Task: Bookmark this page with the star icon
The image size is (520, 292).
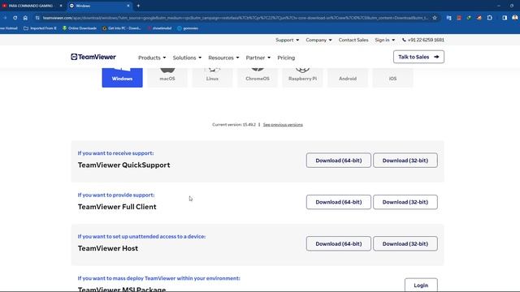Action: (x=435, y=18)
